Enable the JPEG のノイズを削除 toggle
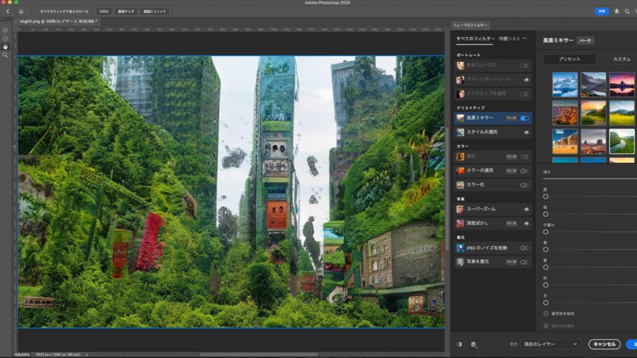This screenshot has height=358, width=637. click(x=524, y=248)
